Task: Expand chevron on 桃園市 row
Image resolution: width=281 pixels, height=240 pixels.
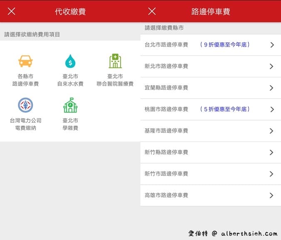Action: click(272, 109)
